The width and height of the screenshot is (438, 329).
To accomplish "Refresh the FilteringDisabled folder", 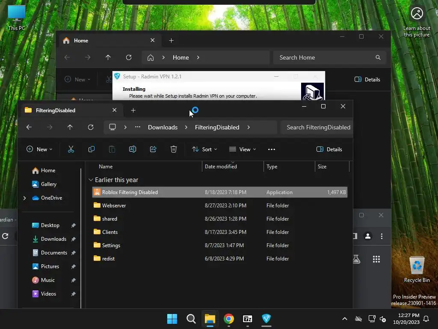I will click(91, 127).
